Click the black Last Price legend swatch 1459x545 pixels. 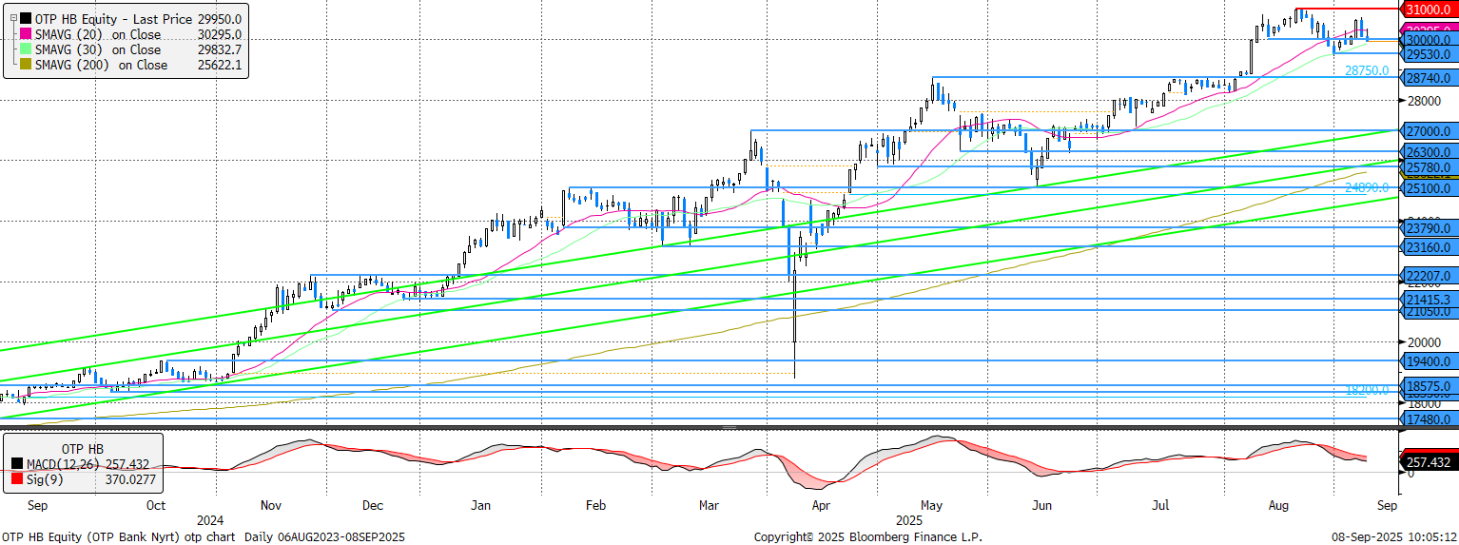[x=25, y=18]
